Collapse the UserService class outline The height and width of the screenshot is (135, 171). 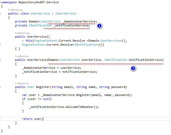pos(1,13)
